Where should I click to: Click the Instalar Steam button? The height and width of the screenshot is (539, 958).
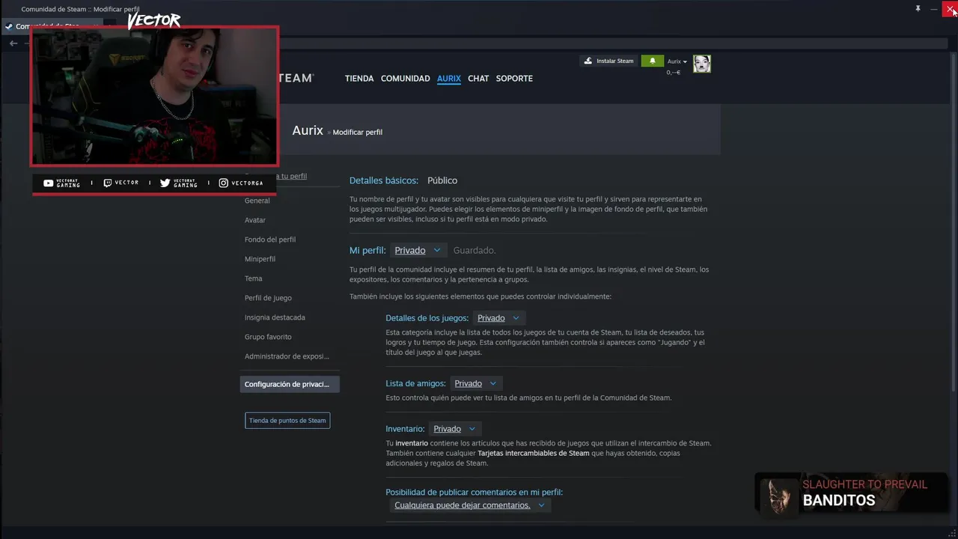tap(608, 61)
